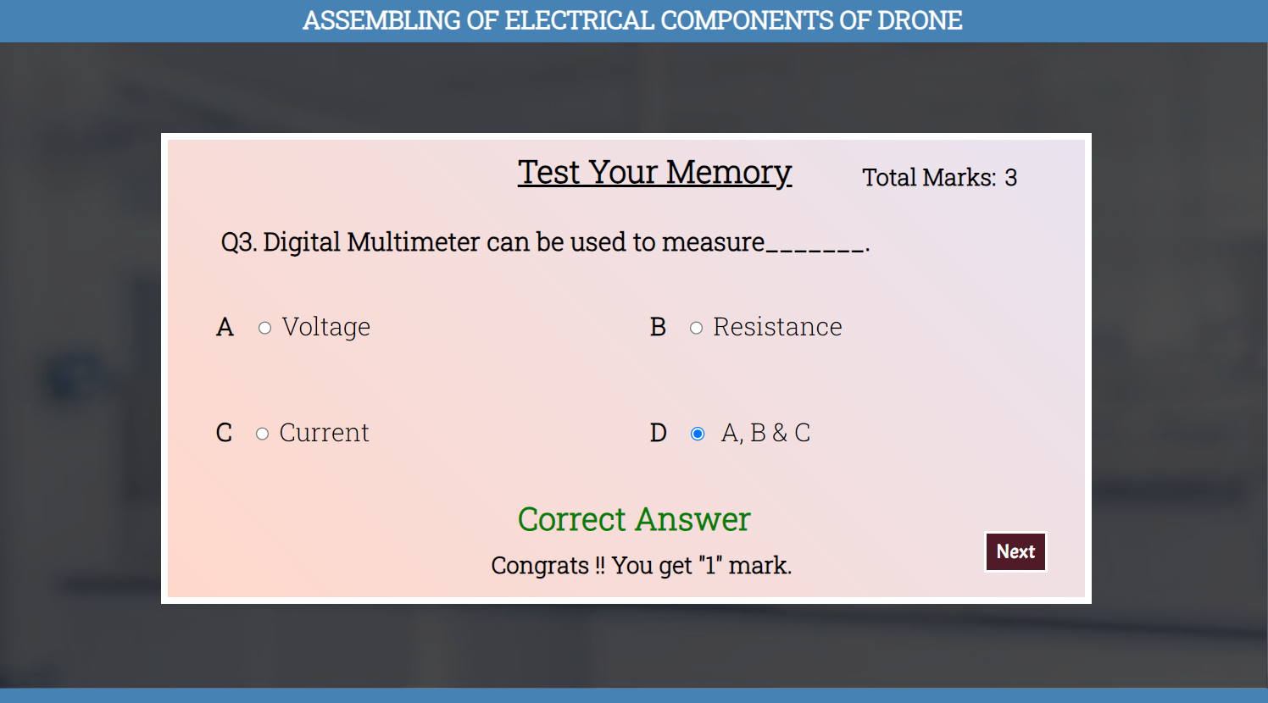Image resolution: width=1268 pixels, height=703 pixels.
Task: Click the Q3 Digital Multimeter question text
Action: [x=545, y=242]
